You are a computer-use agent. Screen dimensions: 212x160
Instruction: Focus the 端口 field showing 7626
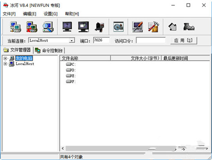point(101,40)
